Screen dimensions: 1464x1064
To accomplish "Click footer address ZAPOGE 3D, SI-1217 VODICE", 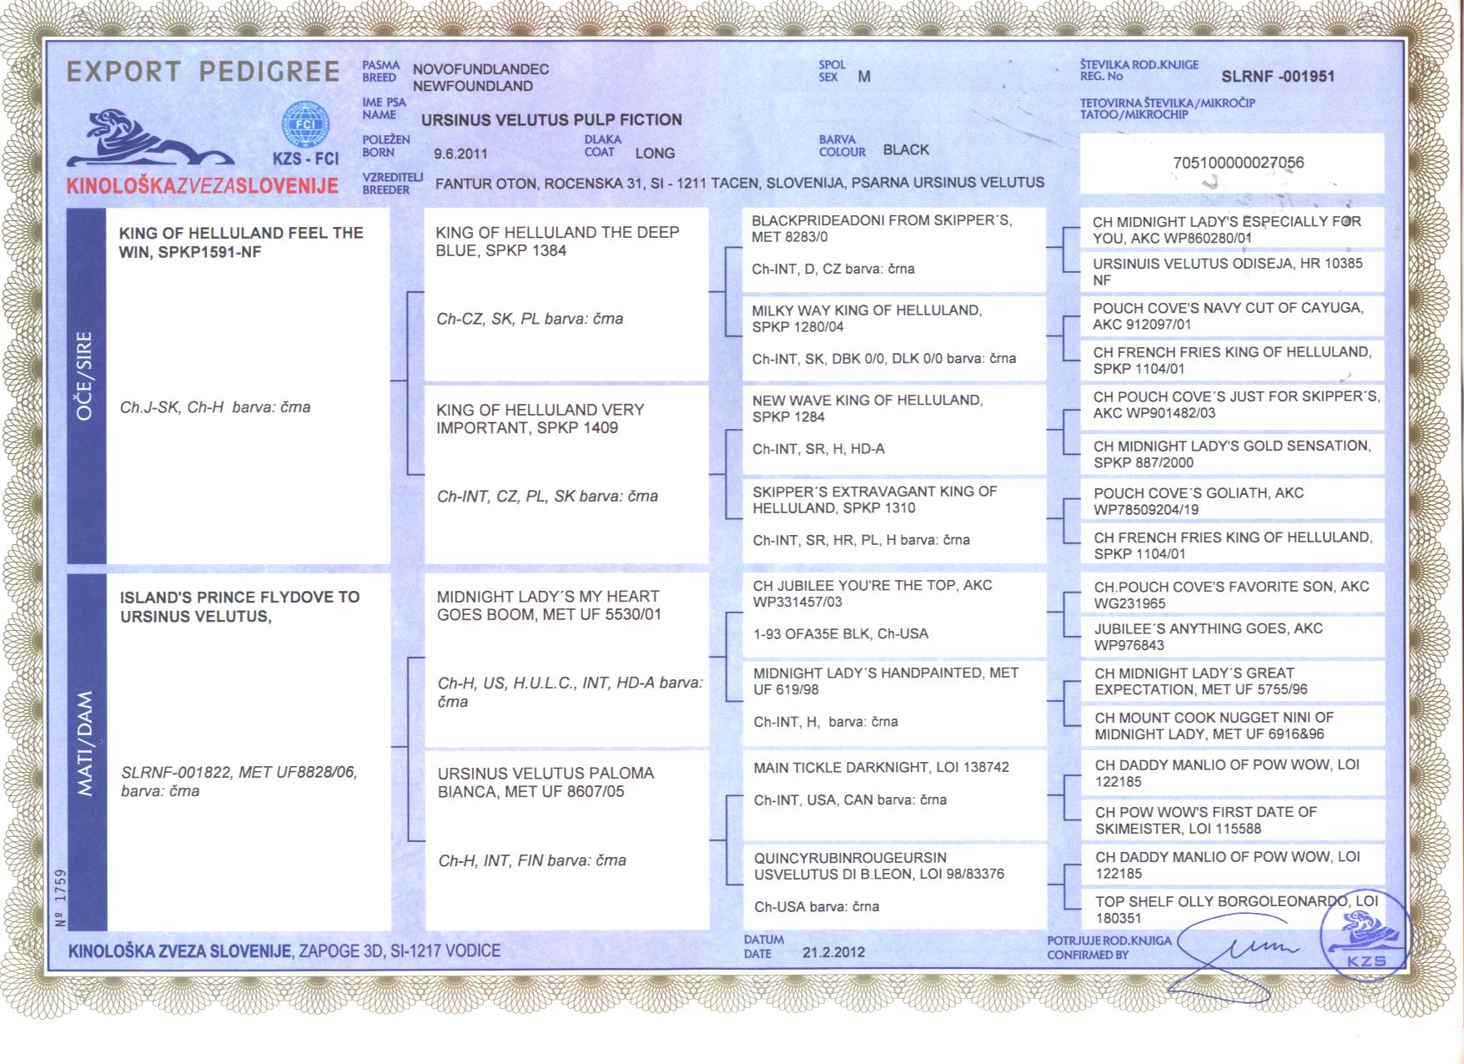I will 400,951.
